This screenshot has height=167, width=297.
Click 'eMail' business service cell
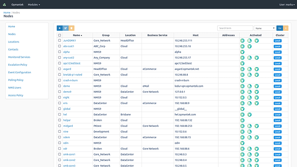pyautogui.click(x=146, y=86)
